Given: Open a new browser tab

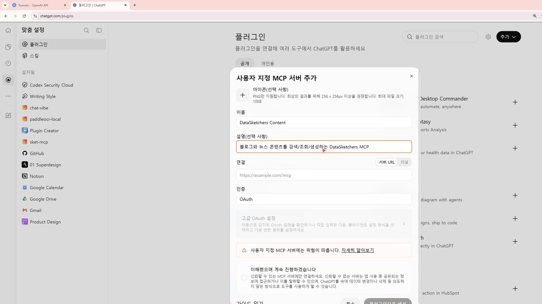Looking at the screenshot, I should [134, 5].
